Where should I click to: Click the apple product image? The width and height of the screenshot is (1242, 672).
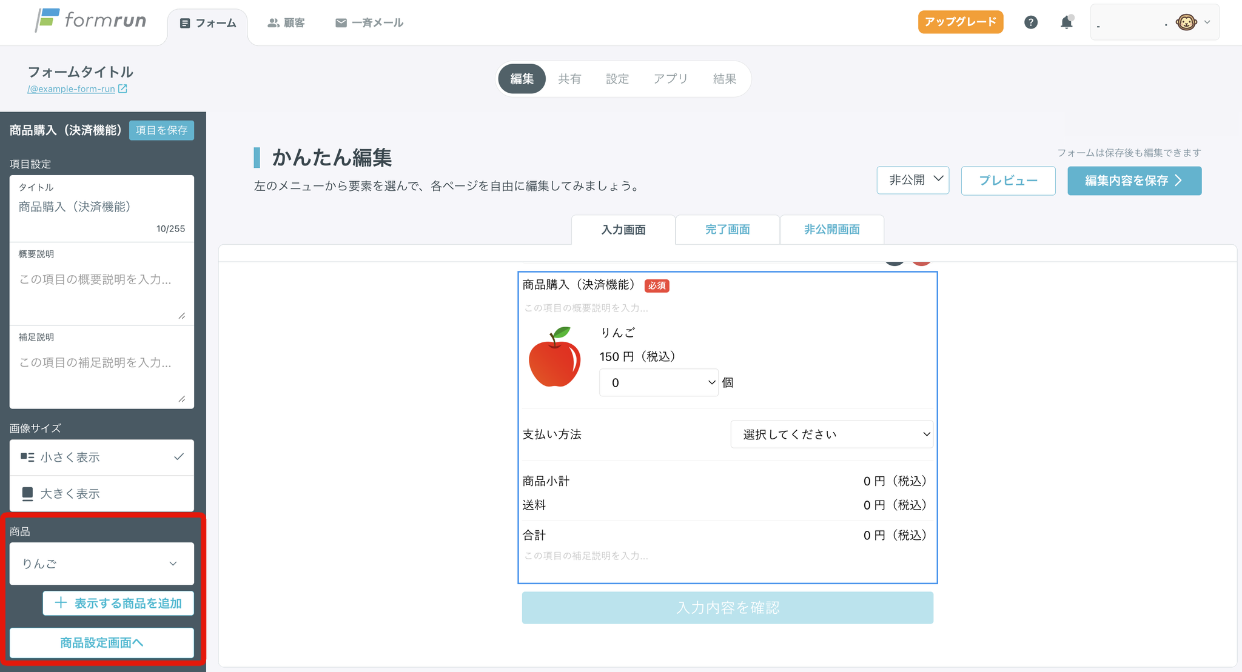554,358
